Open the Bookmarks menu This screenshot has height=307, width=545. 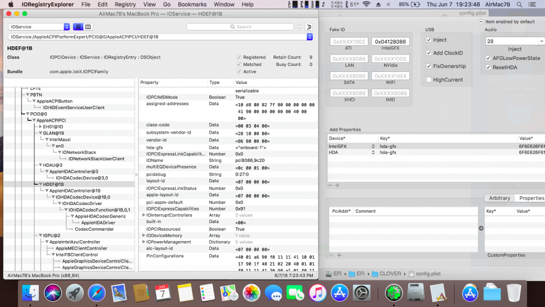(x=192, y=4)
